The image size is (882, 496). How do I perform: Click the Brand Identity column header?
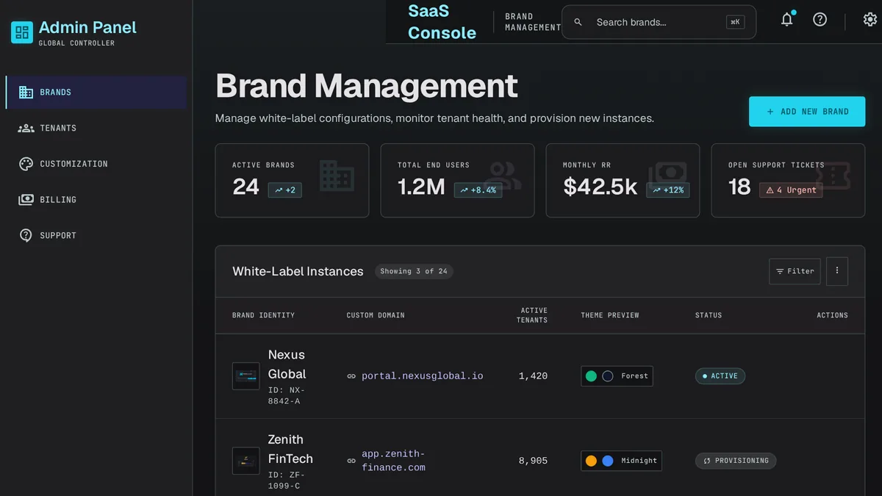point(263,315)
